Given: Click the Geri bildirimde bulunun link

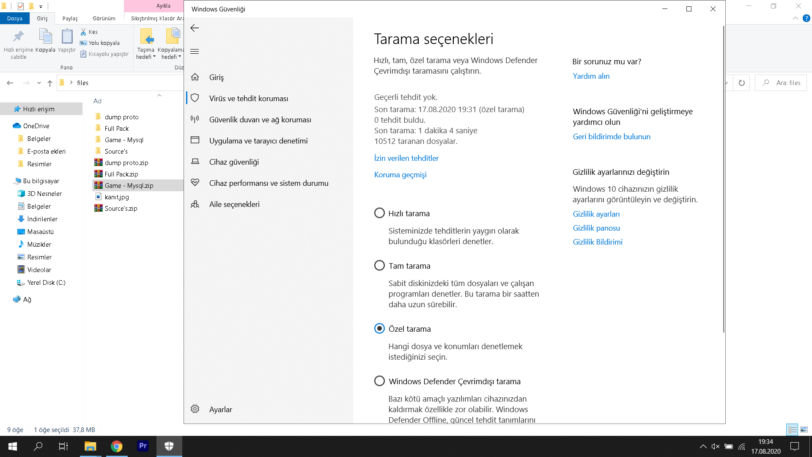Looking at the screenshot, I should click(x=612, y=137).
